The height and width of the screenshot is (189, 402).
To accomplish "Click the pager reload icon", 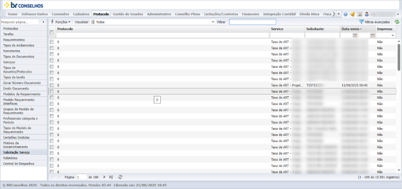I will (x=120, y=177).
